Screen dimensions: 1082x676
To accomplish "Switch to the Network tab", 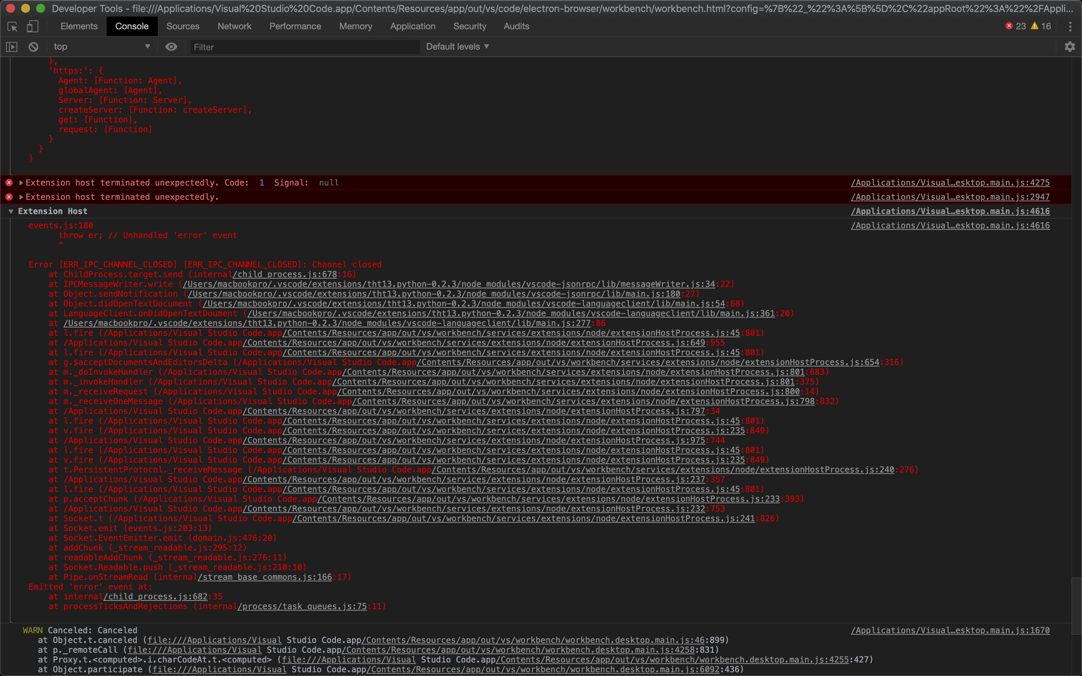I will [x=234, y=26].
